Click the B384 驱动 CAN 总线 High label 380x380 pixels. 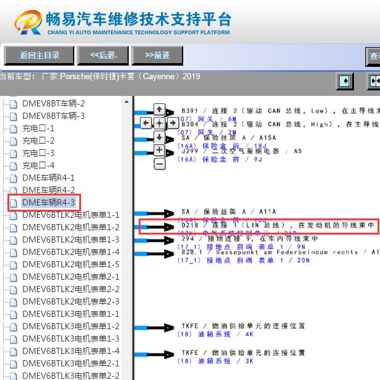coord(280,124)
